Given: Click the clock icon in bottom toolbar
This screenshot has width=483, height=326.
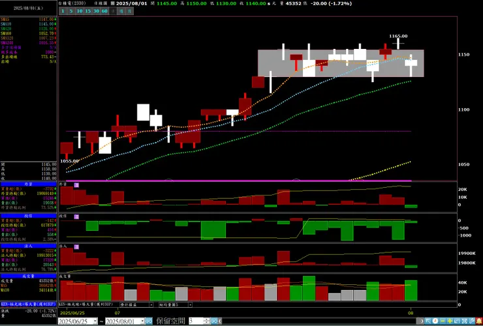Looking at the screenshot, I should pyautogui.click(x=435, y=321).
